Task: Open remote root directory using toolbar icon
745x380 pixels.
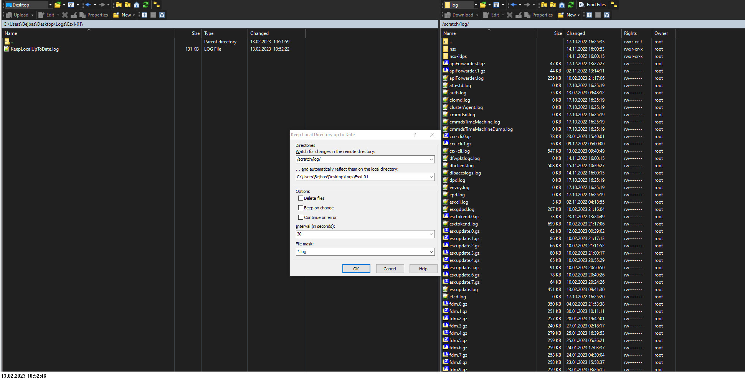Action: point(553,5)
